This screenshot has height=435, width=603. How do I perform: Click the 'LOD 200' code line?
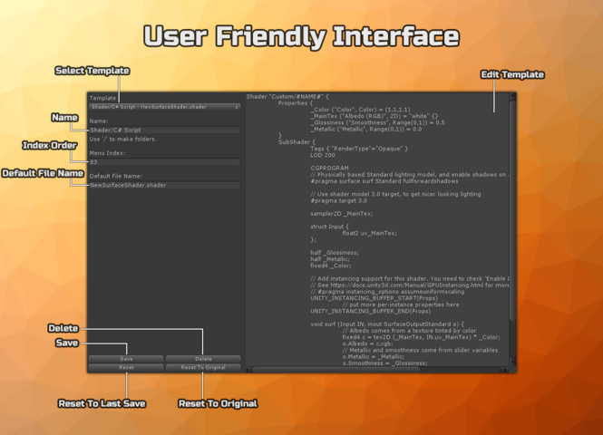[323, 155]
